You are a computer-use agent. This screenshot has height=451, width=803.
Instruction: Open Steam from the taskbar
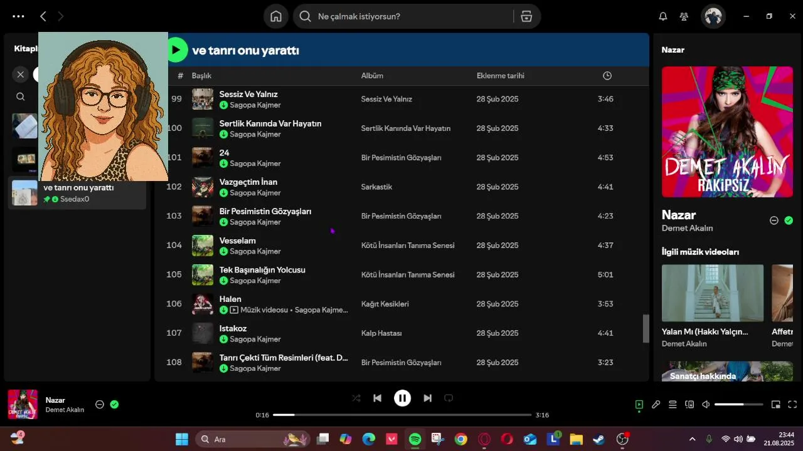tap(599, 439)
